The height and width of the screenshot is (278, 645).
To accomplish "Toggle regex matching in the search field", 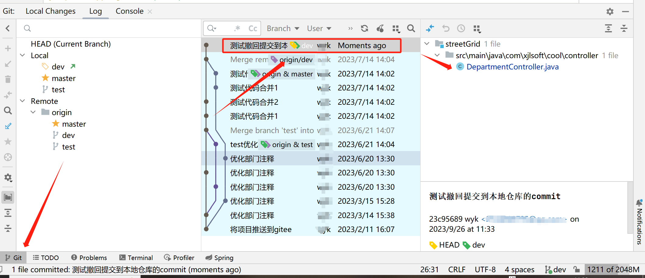I will point(237,28).
